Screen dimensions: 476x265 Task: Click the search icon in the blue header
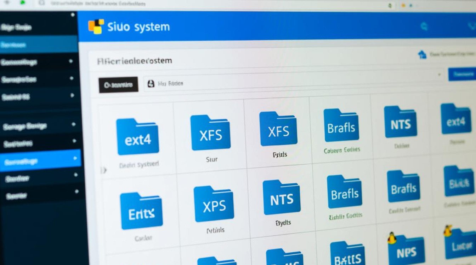point(424,26)
